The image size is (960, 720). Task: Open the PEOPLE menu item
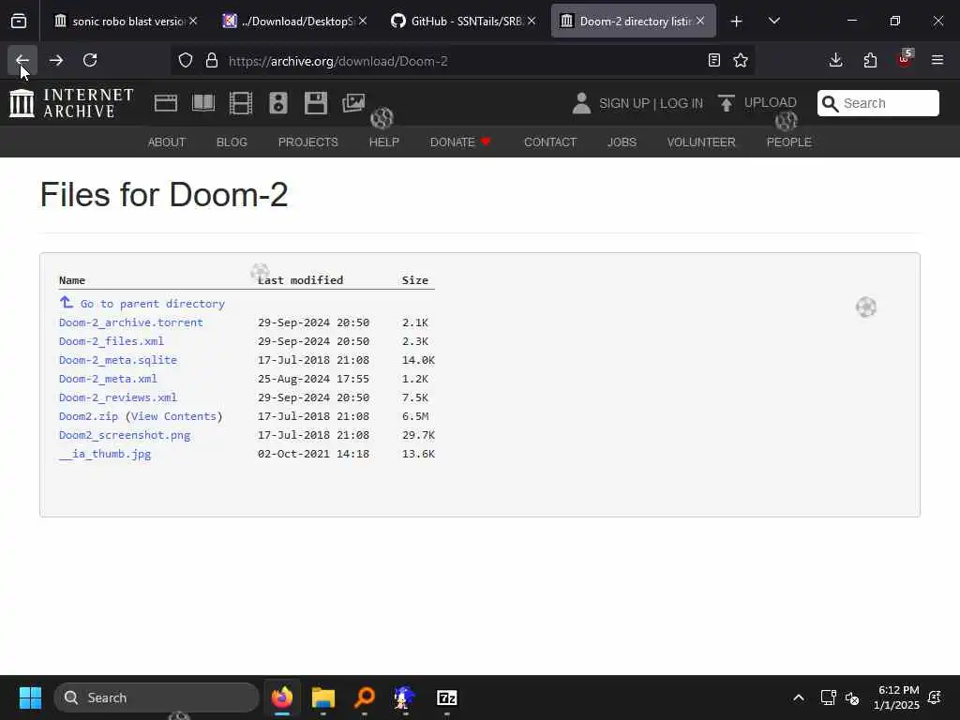click(789, 142)
